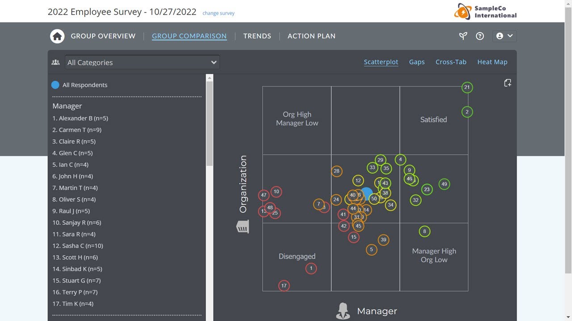Select manager 7. Martin T (n=4)
572x321 pixels.
coord(75,188)
